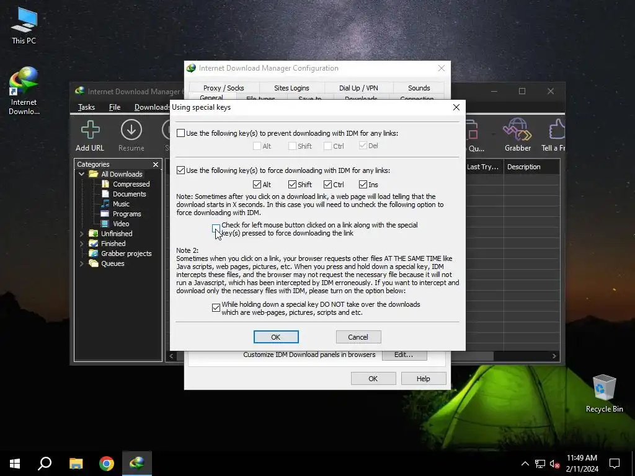
Task: Switch to the Sites Logins tab
Action: 291,88
